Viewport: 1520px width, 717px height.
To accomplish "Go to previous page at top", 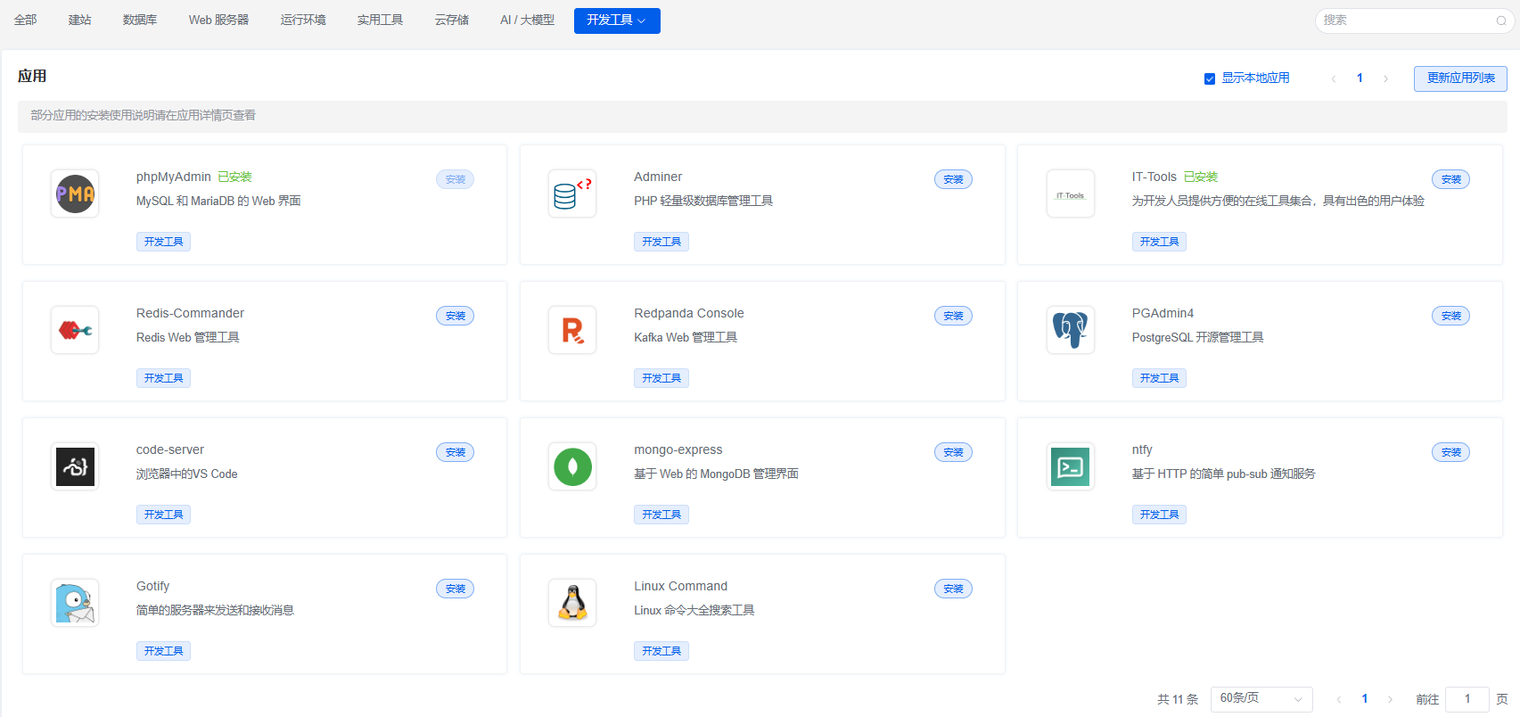I will (x=1334, y=78).
